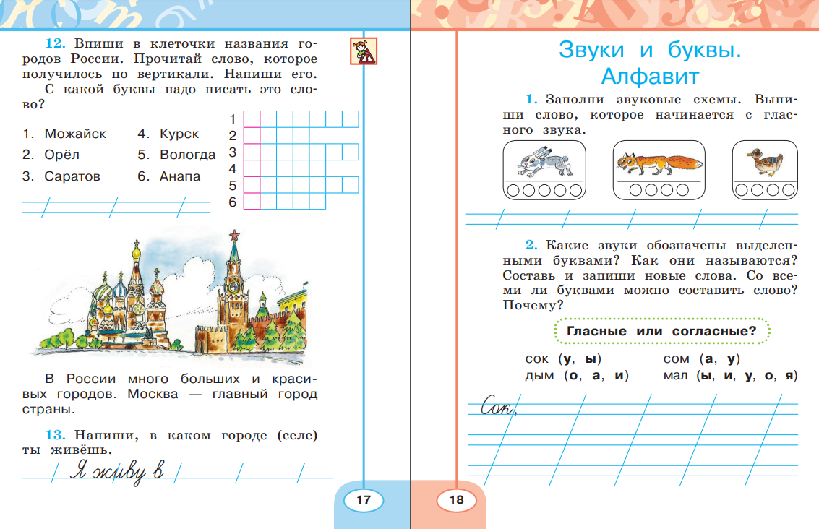819x529 pixels.
Task: Click the city name 'Анапа'
Action: 180,176
